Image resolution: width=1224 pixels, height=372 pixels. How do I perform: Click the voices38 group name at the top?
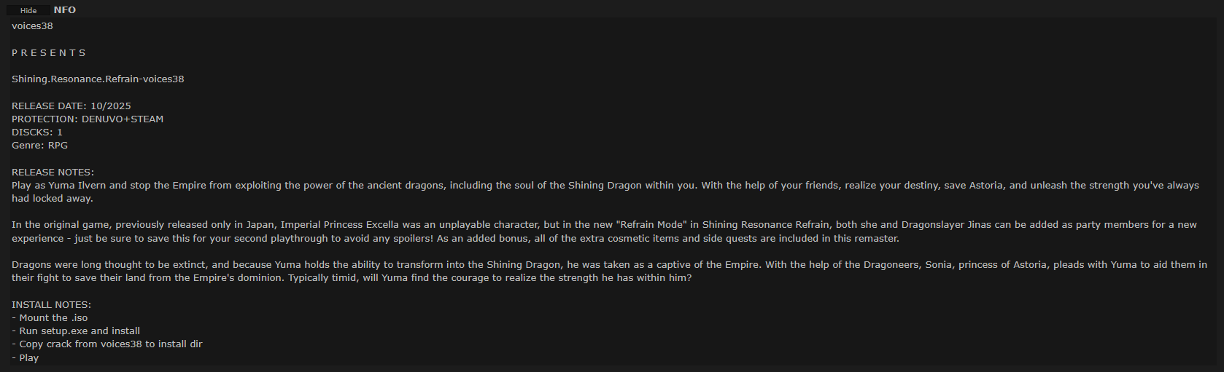[x=32, y=26]
